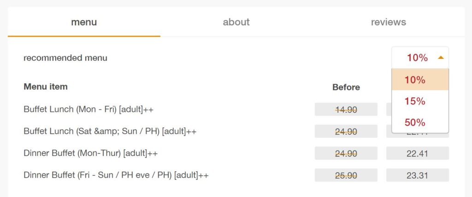Click the 22.41 discounted price for the Mon-Thur dinner

click(417, 153)
